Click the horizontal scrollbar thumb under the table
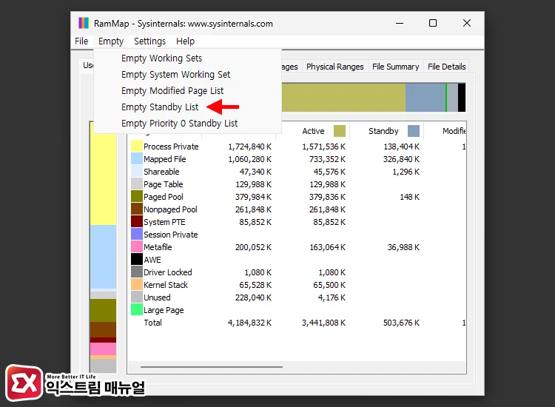The width and height of the screenshot is (555, 407). pyautogui.click(x=212, y=367)
